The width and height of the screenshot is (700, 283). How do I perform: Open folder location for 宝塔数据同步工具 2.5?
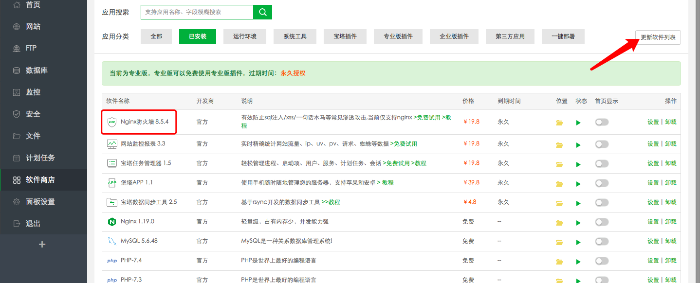559,203
